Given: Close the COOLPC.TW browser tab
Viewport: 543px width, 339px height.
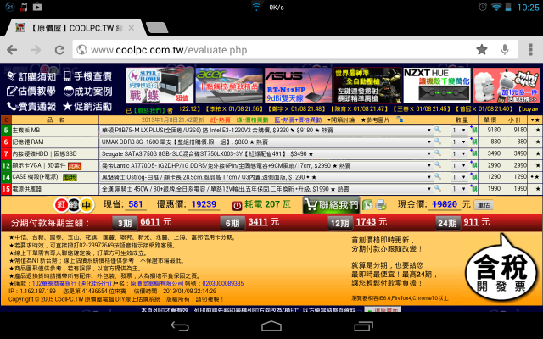Looking at the screenshot, I should (x=132, y=28).
